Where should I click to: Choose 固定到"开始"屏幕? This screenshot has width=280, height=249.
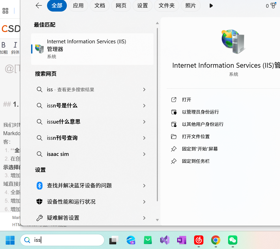click(x=200, y=149)
